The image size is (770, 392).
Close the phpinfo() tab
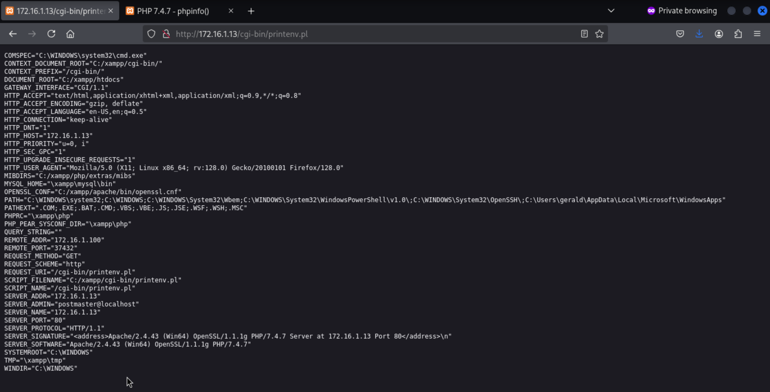[x=231, y=11]
